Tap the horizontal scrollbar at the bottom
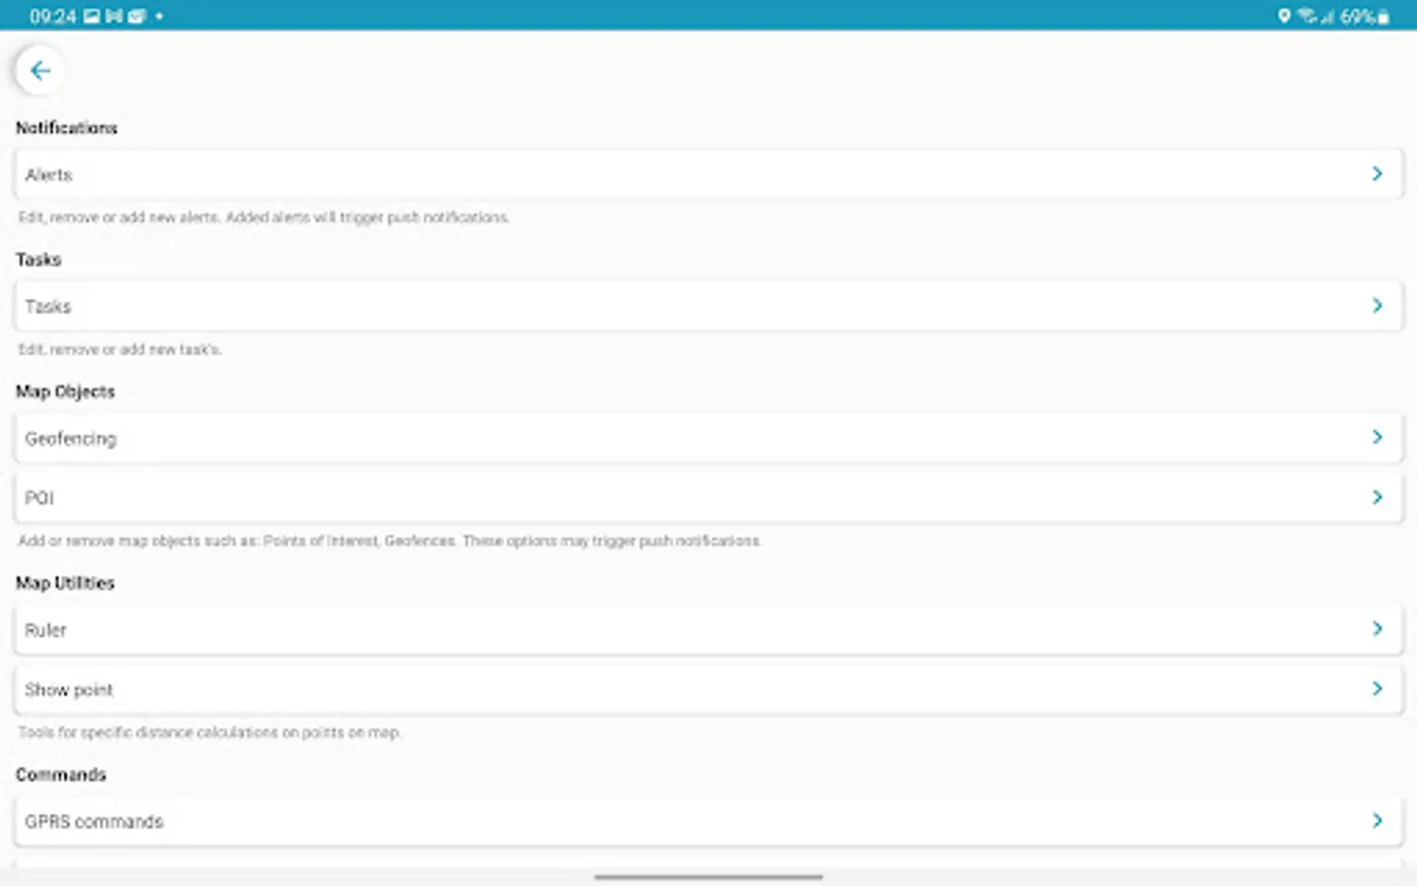This screenshot has height=886, width=1417. (x=708, y=875)
